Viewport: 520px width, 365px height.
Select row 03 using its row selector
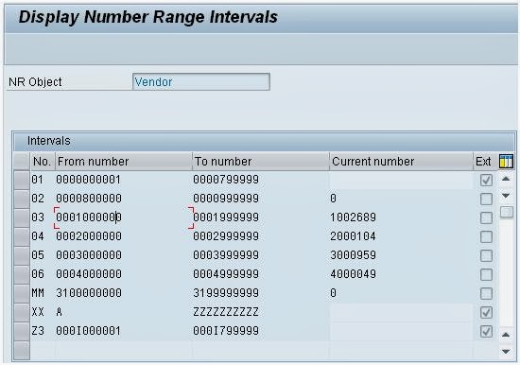(22, 218)
